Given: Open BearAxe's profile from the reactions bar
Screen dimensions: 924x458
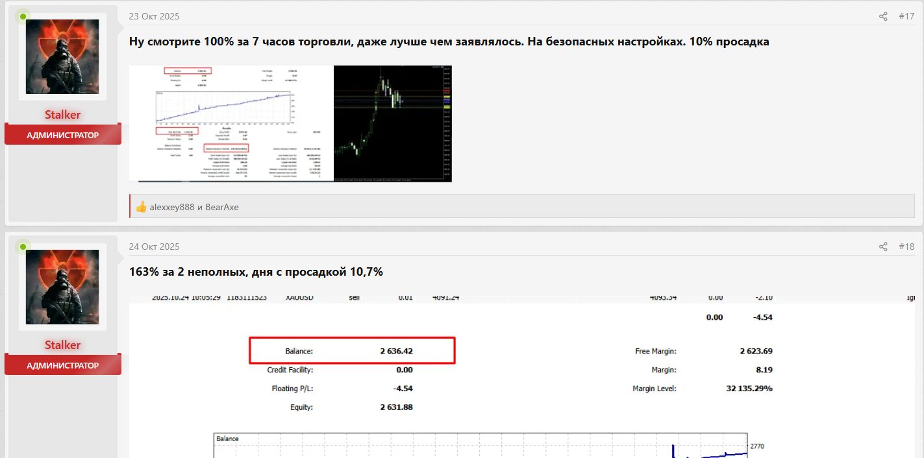Looking at the screenshot, I should (221, 207).
